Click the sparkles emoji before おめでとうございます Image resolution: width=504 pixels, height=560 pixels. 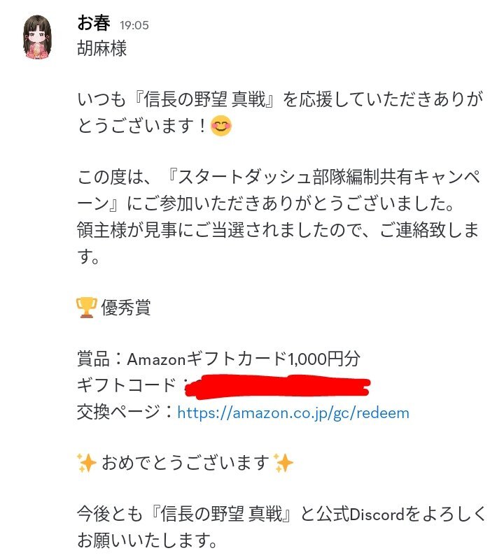coord(87,463)
